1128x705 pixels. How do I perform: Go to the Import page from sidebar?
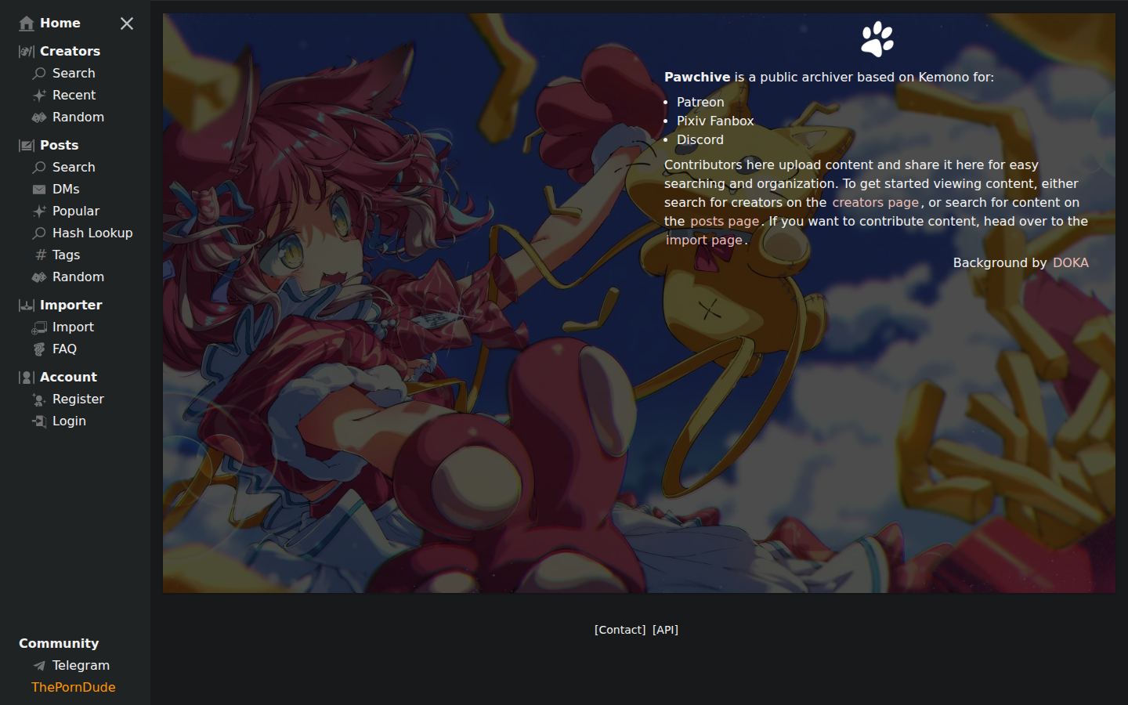tap(73, 327)
